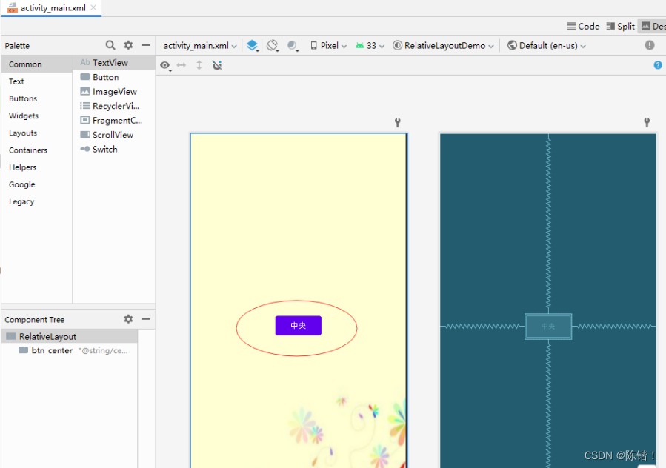The width and height of the screenshot is (666, 468).
Task: Switch to Code view mode
Action: [583, 27]
